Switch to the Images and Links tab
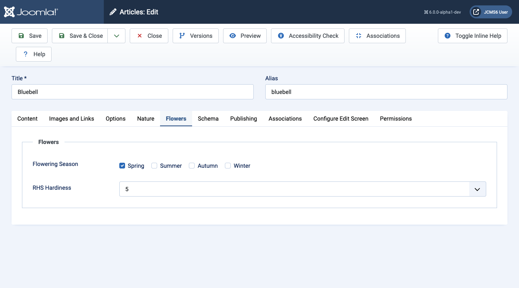The image size is (519, 288). (x=71, y=118)
